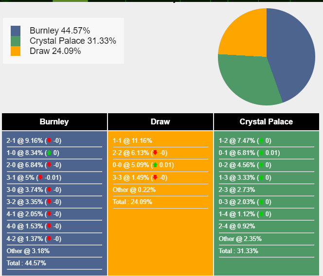The image size is (323, 276).
Task: Click the green Crystal Palace pie slice
Action: click(x=248, y=80)
